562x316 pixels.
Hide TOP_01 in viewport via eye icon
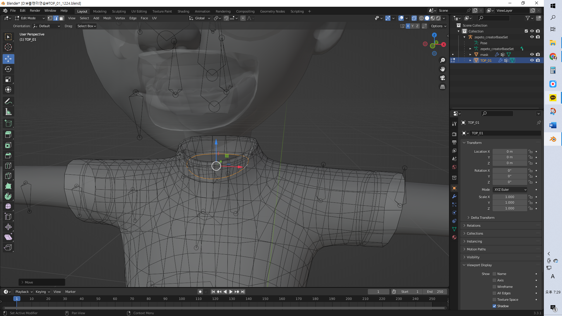pyautogui.click(x=532, y=60)
